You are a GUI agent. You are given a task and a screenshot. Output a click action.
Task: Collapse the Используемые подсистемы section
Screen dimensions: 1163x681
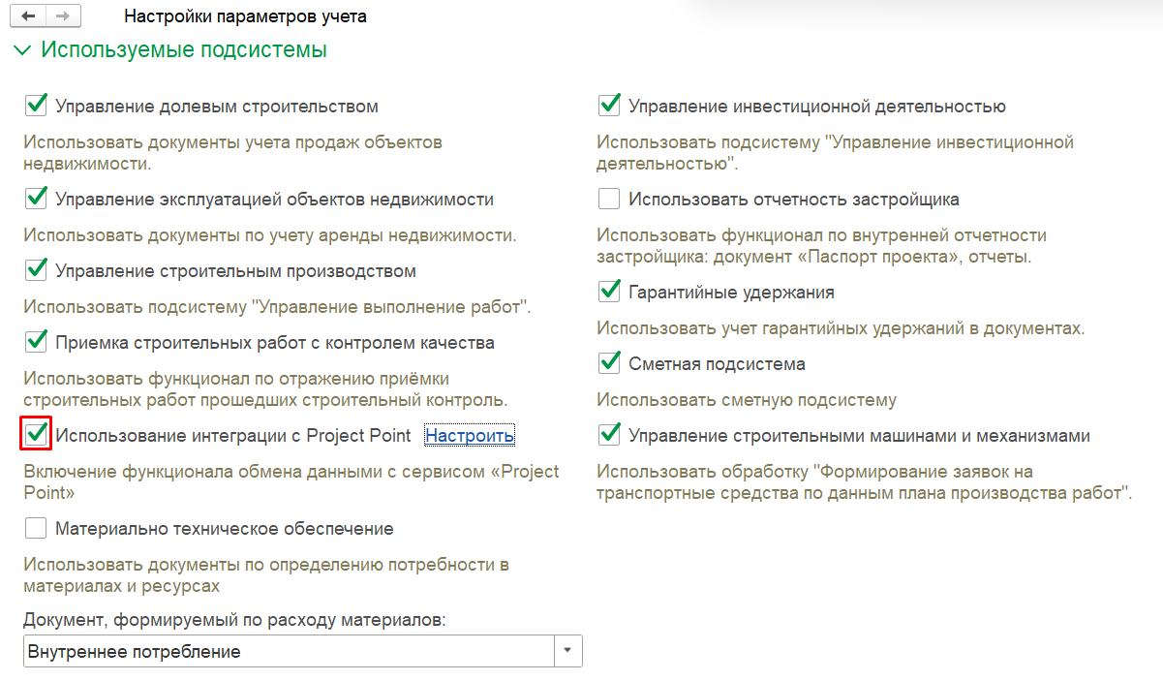[x=22, y=50]
